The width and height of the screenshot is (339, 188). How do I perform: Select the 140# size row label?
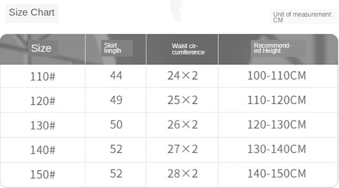pyautogui.click(x=43, y=150)
